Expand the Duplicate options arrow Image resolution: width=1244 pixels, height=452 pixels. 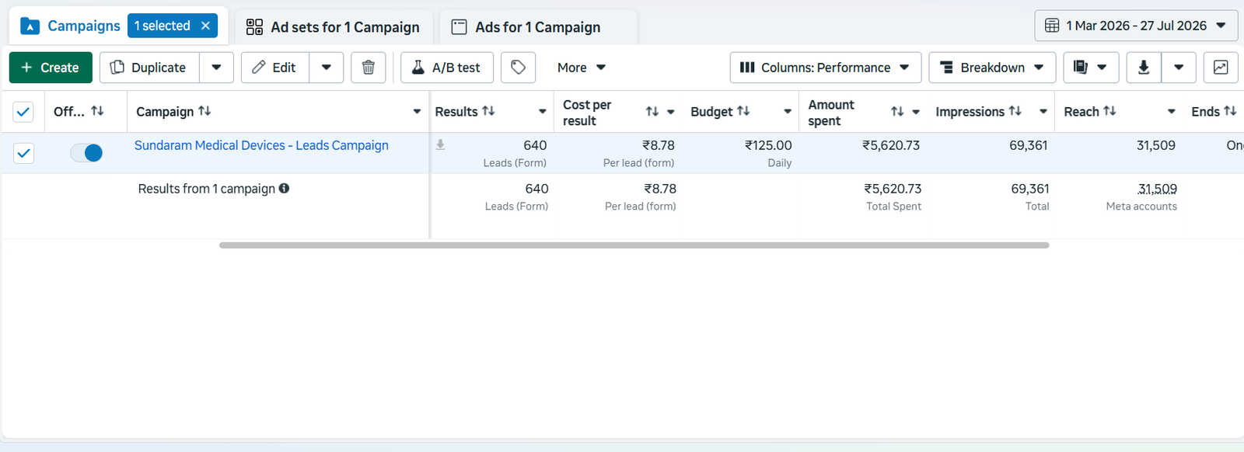[216, 68]
